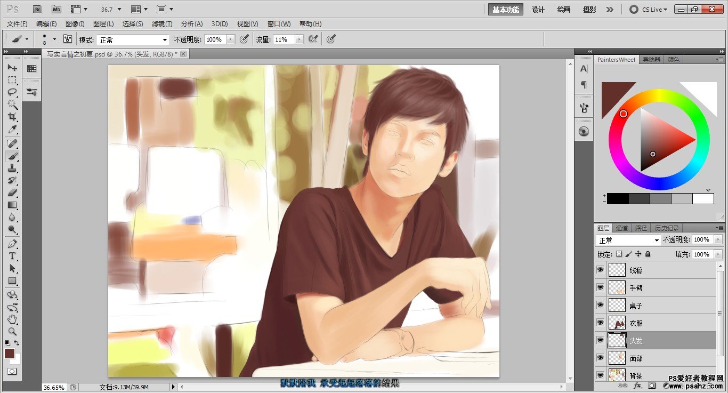
Task: Select the Rectangle shape tool
Action: (12, 280)
